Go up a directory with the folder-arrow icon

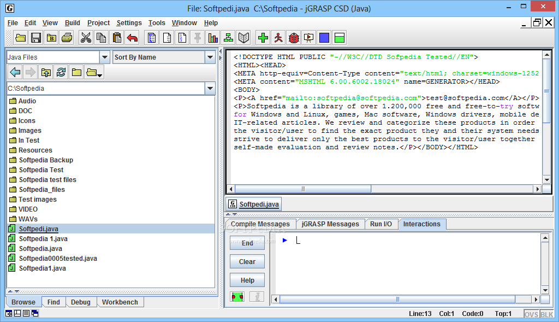[x=46, y=73]
